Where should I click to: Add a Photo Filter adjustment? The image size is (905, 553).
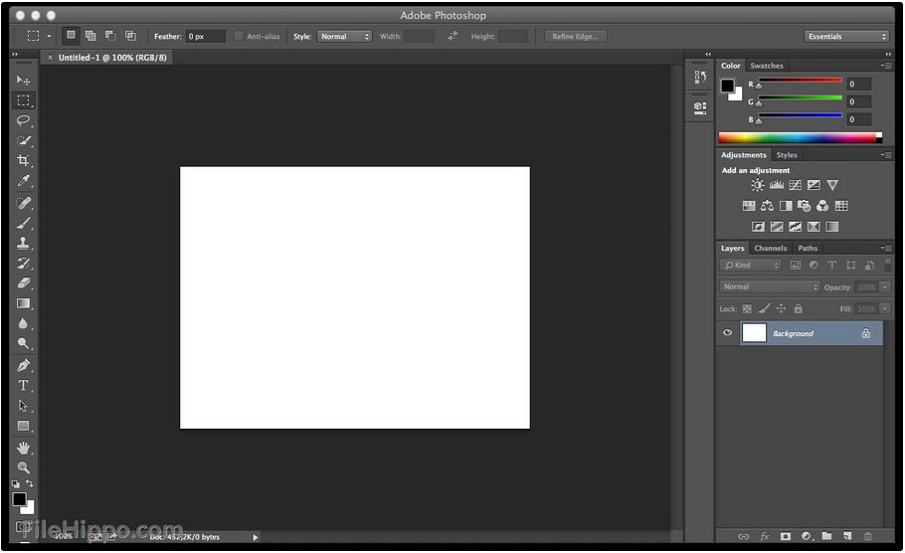tap(804, 206)
